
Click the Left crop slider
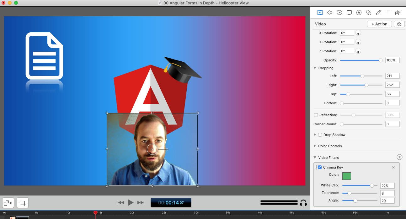[361, 76]
